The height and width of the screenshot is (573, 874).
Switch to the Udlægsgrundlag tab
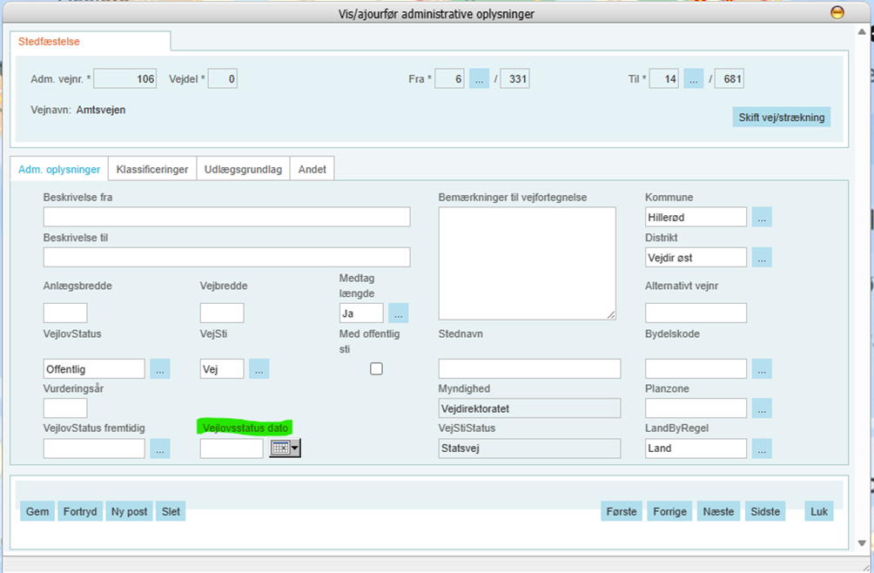243,170
